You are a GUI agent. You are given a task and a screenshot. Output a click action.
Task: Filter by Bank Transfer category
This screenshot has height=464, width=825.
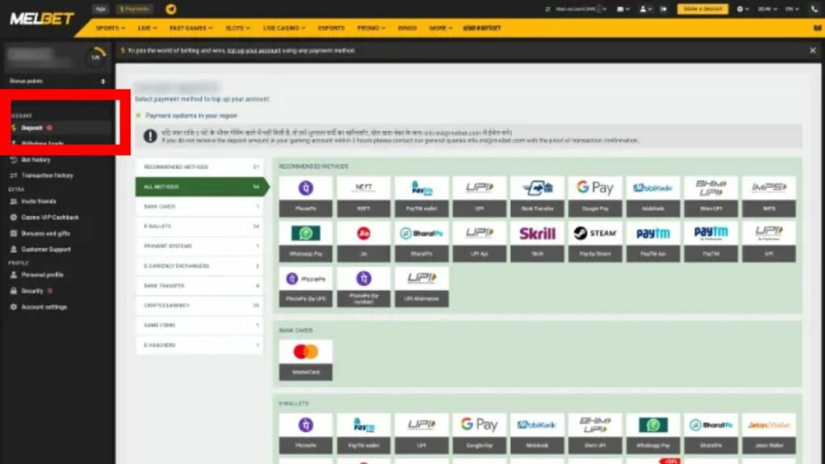(x=200, y=286)
